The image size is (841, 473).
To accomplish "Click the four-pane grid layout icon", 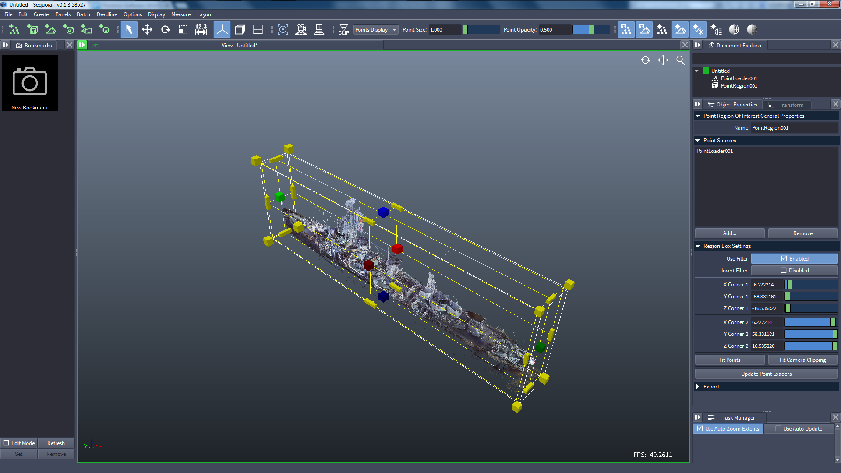I will (x=258, y=29).
